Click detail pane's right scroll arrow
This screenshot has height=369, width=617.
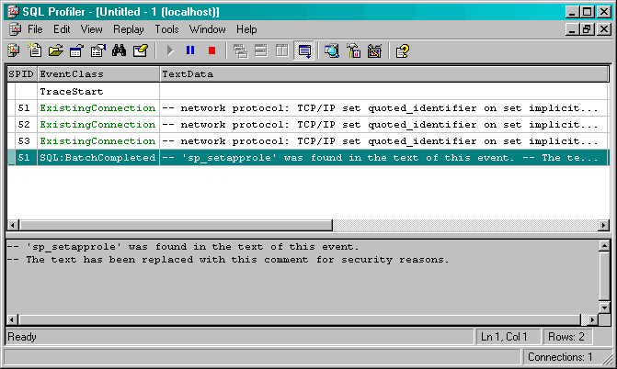[592, 319]
